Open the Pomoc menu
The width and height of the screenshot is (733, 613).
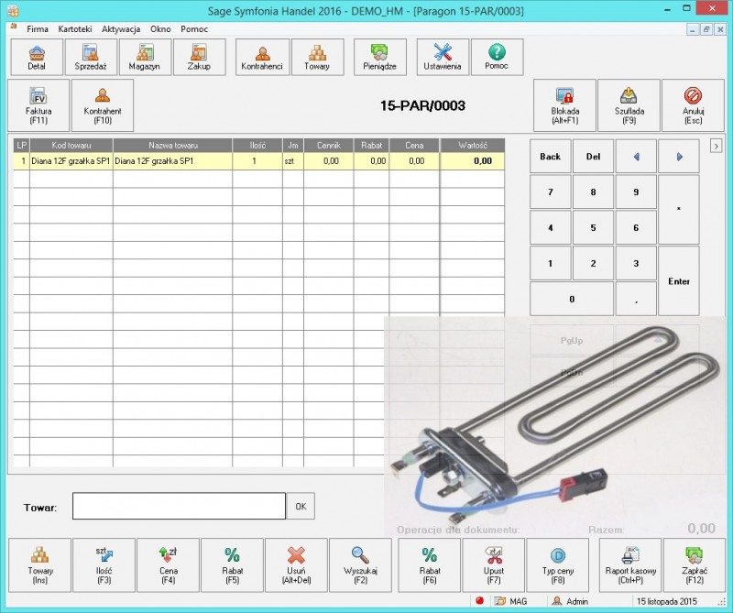[194, 29]
